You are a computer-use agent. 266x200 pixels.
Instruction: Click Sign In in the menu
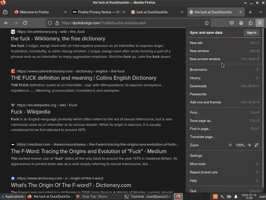pyautogui.click(x=251, y=33)
